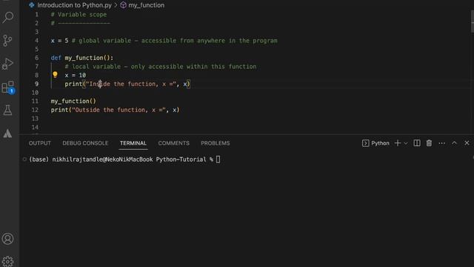
Task: Create a new terminal with plus icon
Action: [398, 143]
